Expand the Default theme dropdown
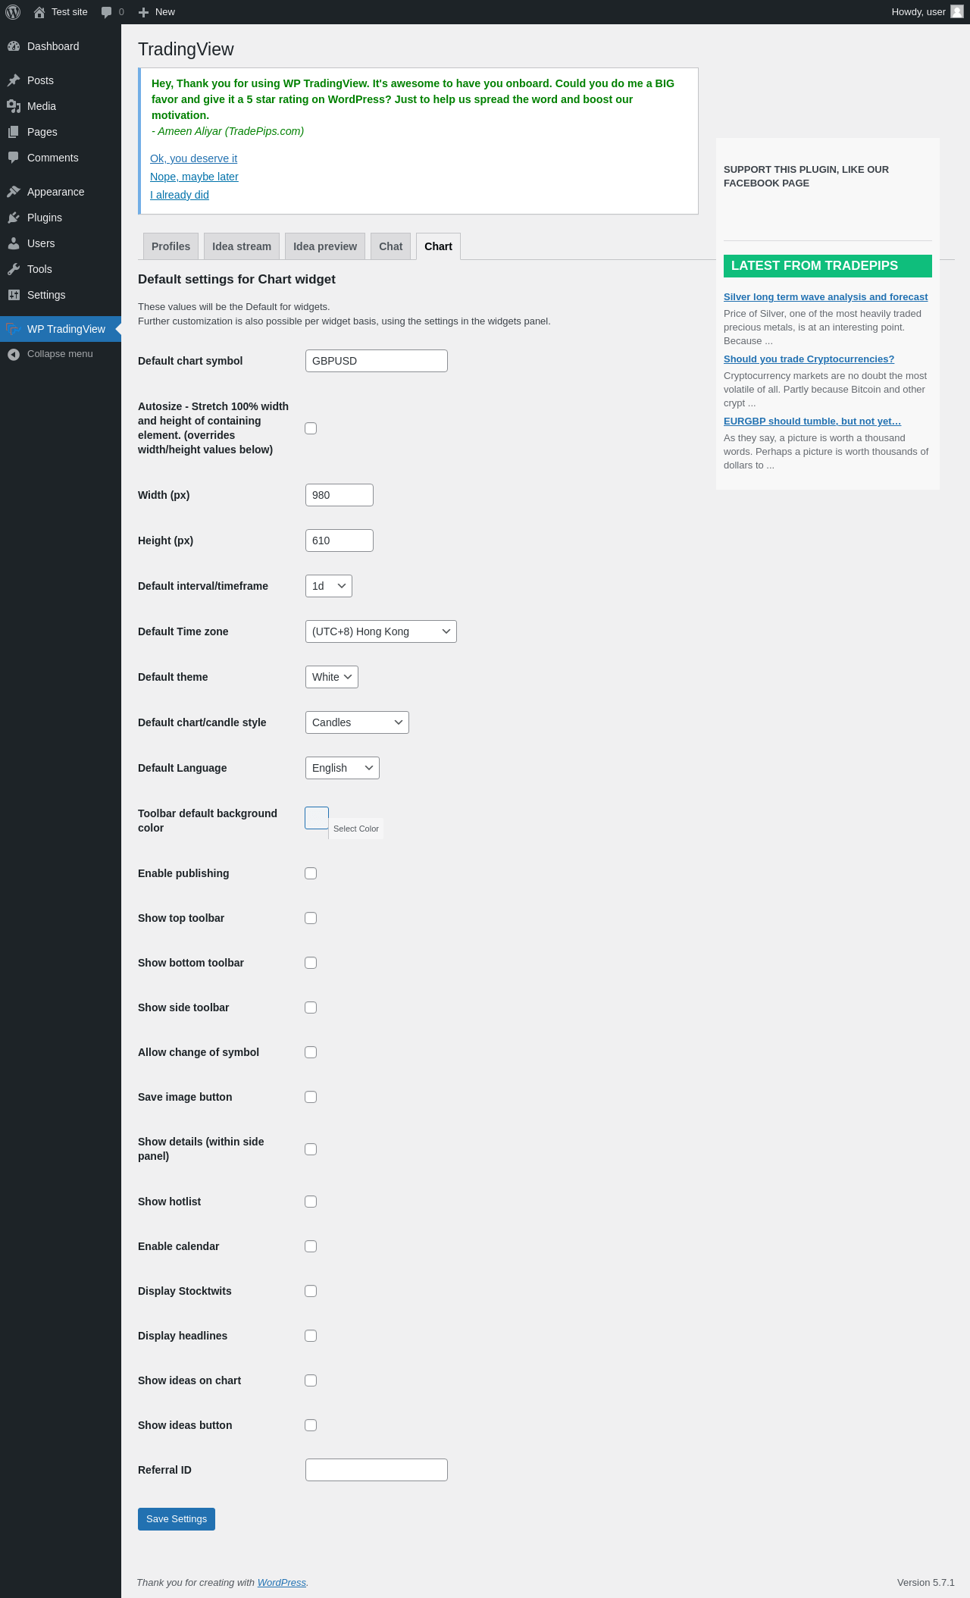 coord(332,677)
